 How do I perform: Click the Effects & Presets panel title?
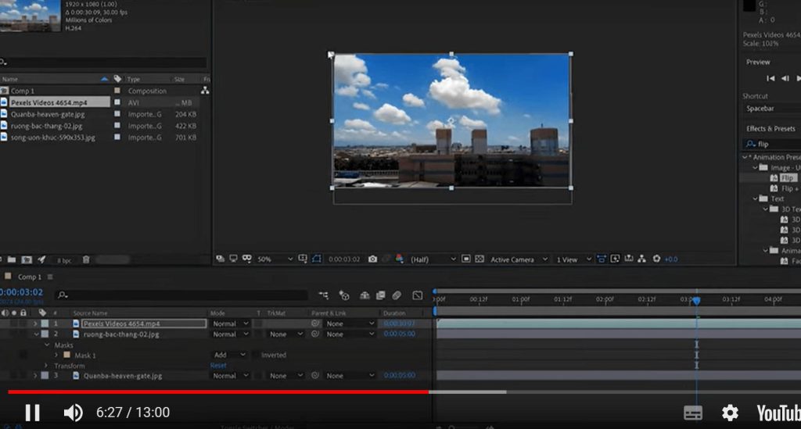(770, 129)
